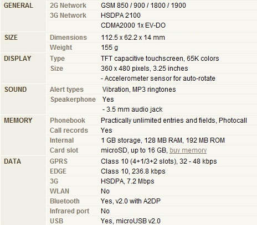Select the display Type label
257x225 pixels.
pos(57,59)
